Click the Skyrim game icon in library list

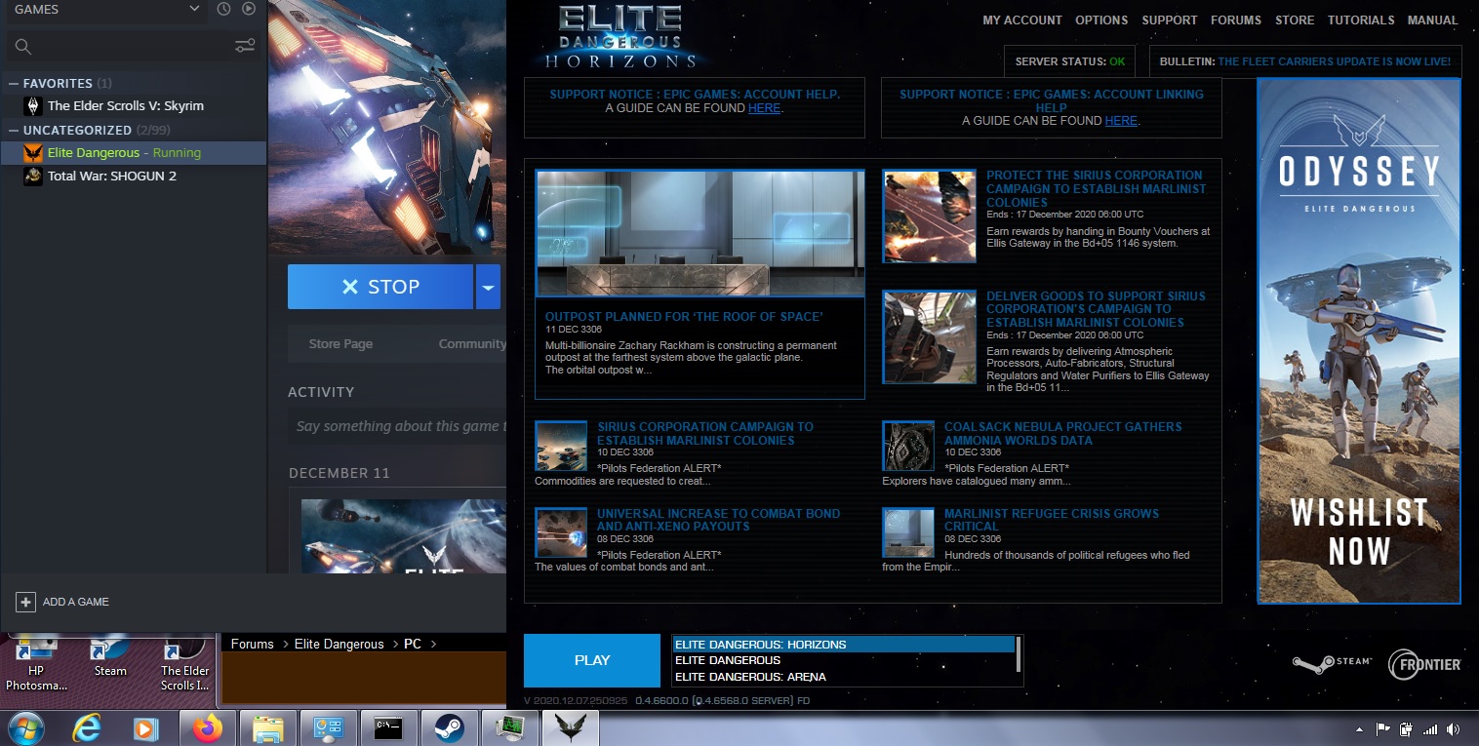(33, 106)
